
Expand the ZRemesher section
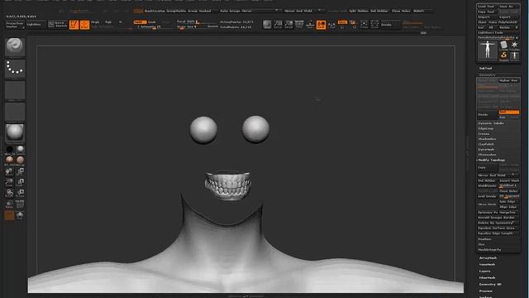(487, 155)
